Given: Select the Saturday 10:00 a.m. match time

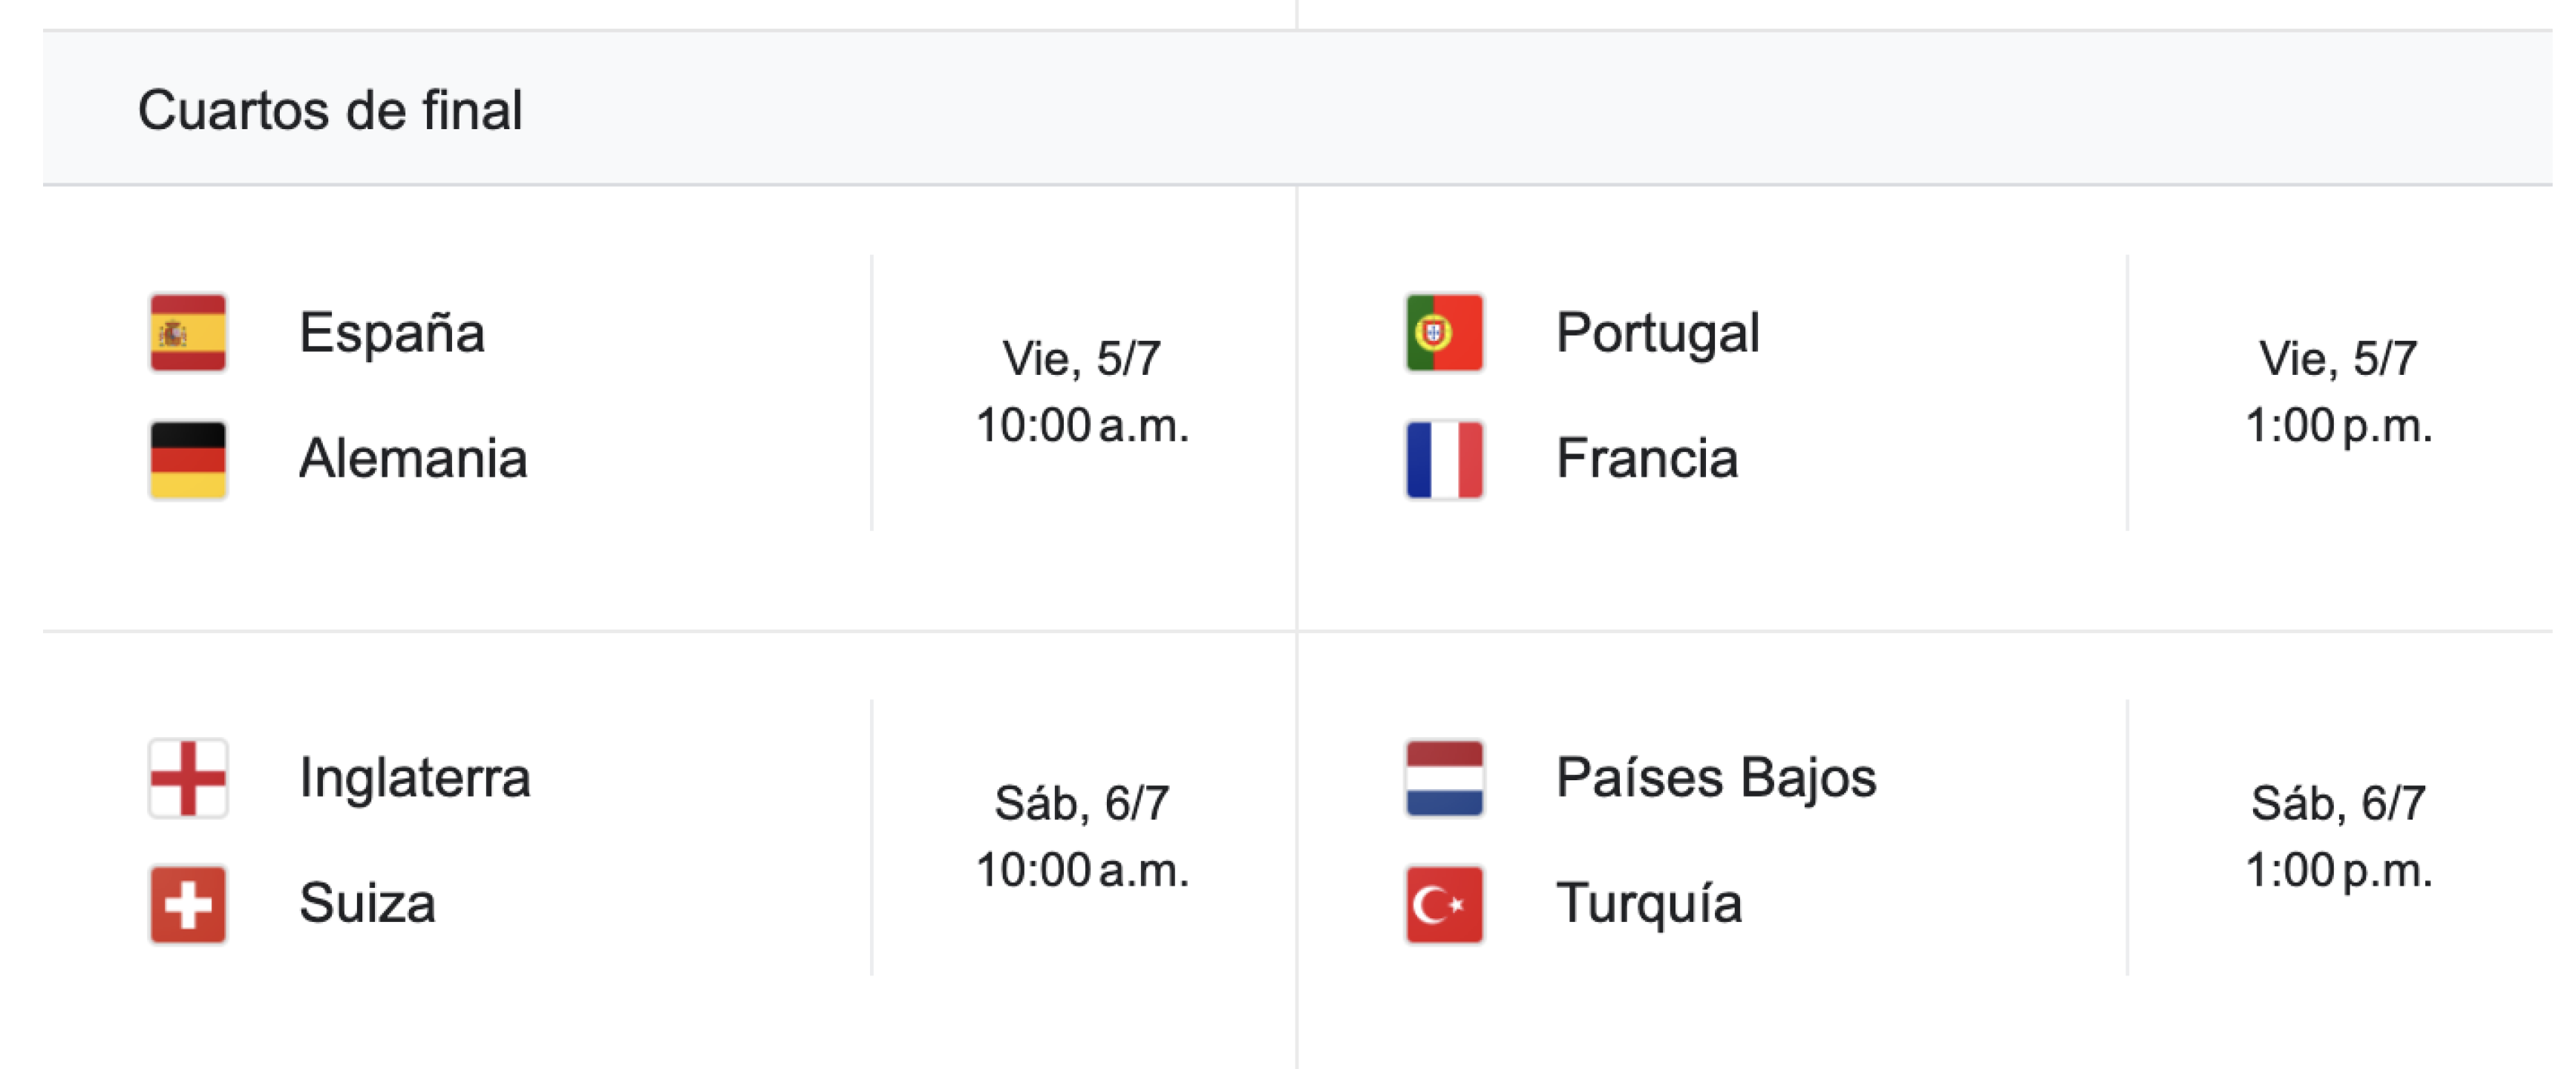Looking at the screenshot, I should (x=1082, y=837).
